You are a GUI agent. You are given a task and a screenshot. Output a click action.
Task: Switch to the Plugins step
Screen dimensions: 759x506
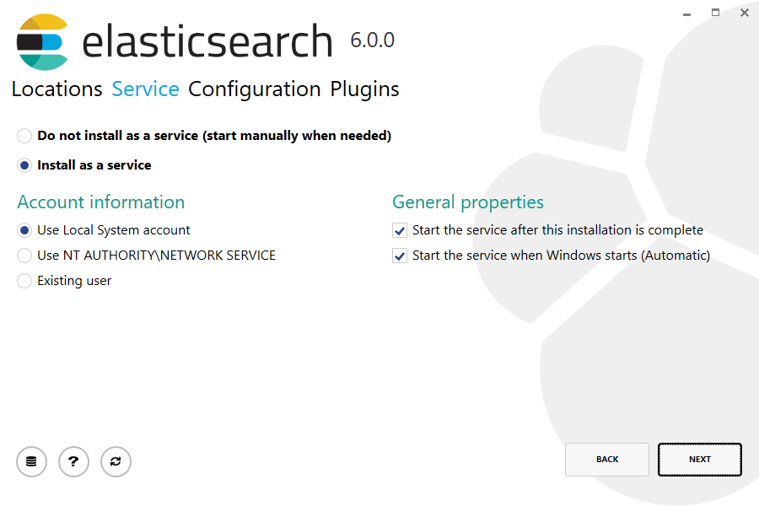(x=364, y=89)
